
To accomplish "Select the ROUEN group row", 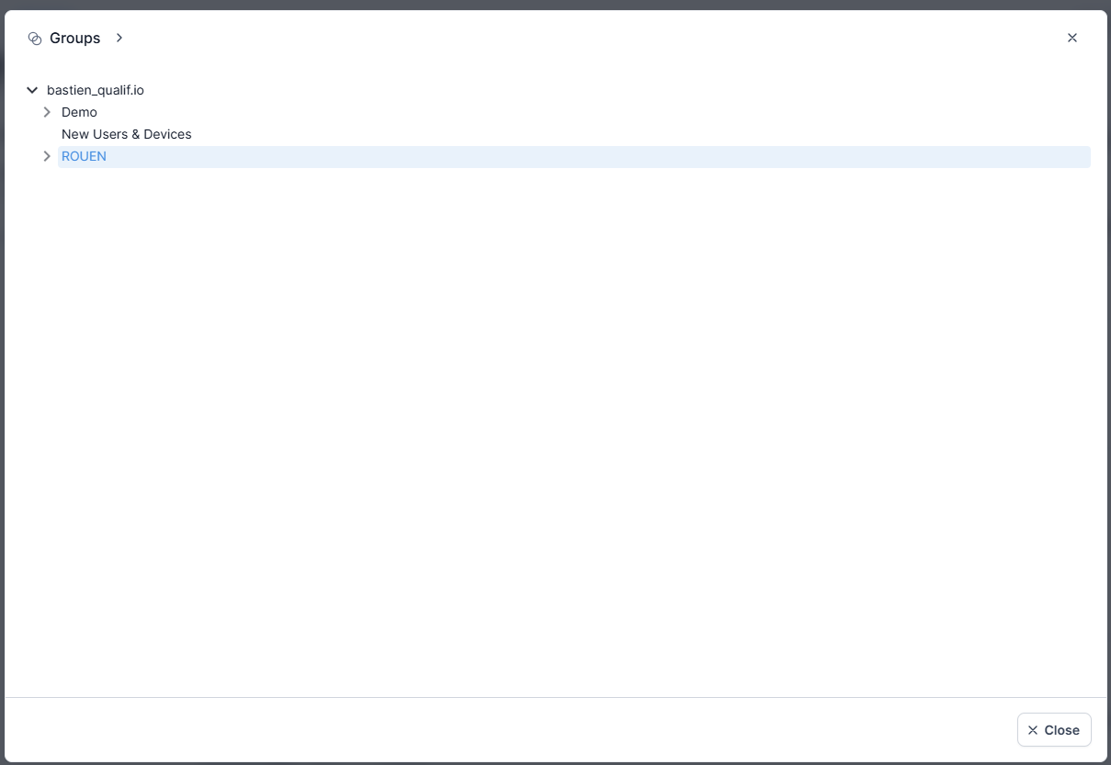I will (574, 156).
